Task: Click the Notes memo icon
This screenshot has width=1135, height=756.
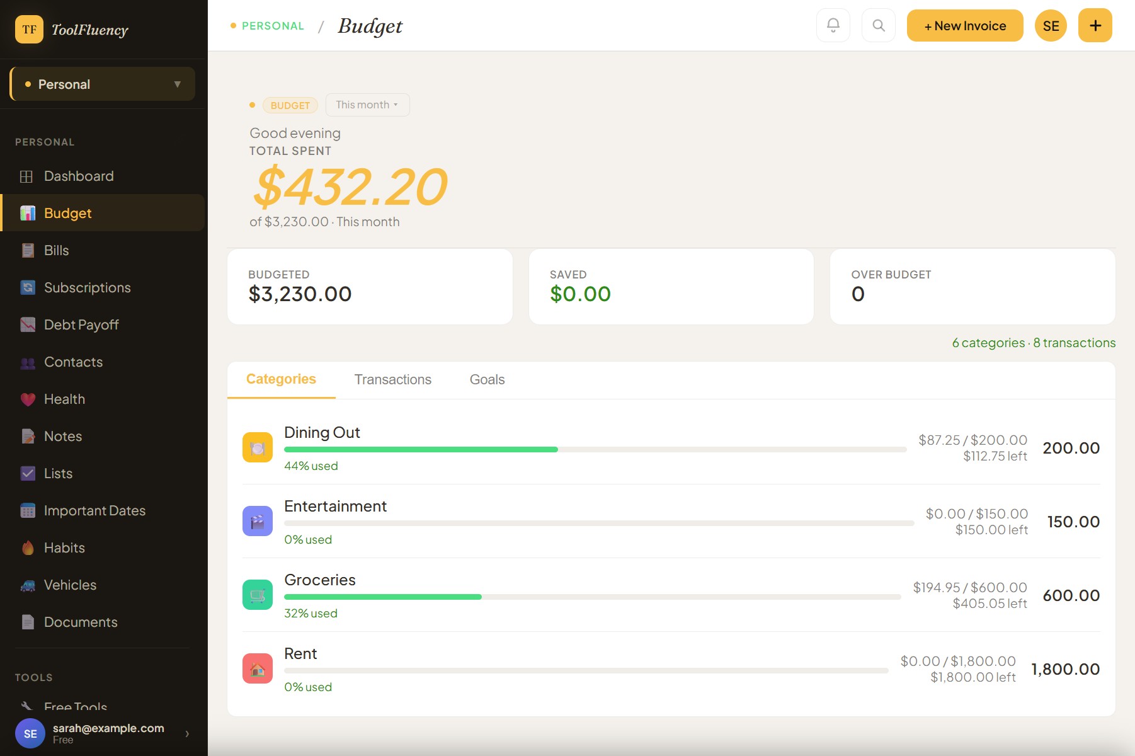Action: click(28, 436)
